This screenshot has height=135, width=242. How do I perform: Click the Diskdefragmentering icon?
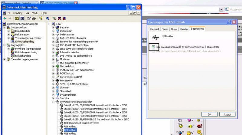(x=13, y=52)
